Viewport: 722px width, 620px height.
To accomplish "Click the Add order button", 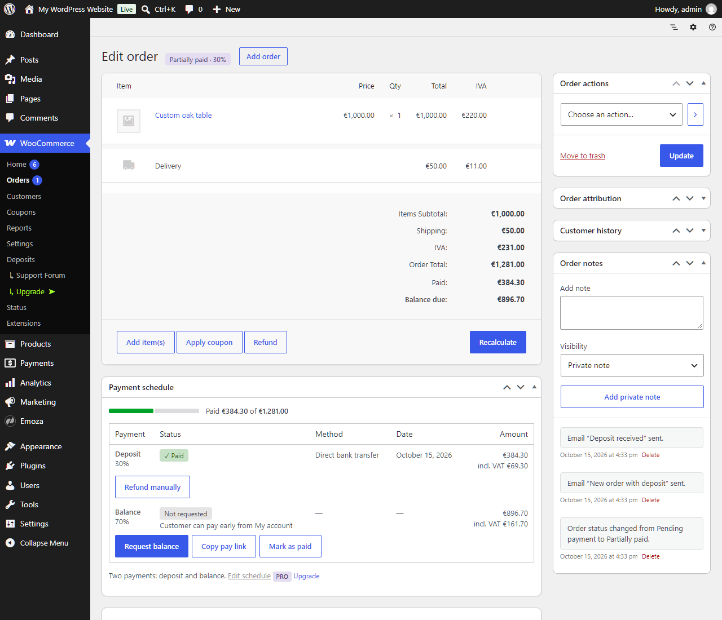I will coord(263,56).
